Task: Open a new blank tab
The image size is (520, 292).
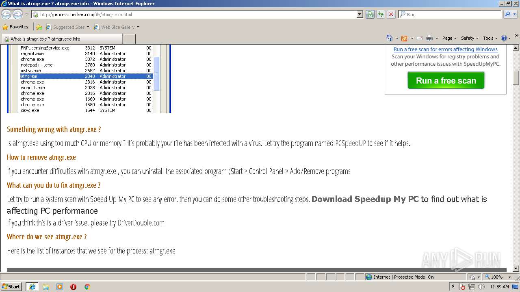Action: (129, 39)
